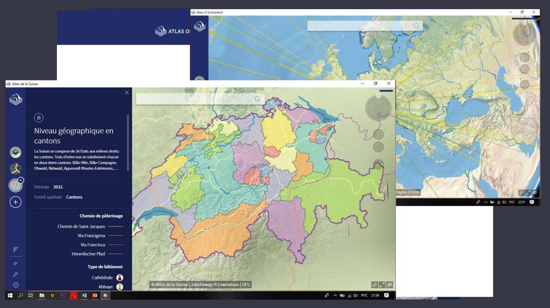Add a new map layer with plus circle

16,202
